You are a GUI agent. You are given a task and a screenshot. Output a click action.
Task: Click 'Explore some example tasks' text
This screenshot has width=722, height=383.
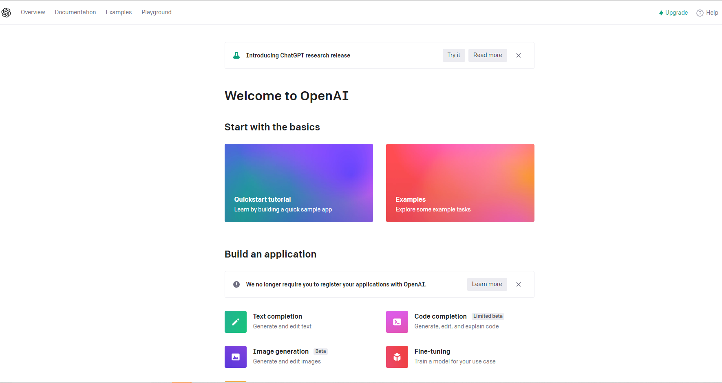[x=433, y=209]
